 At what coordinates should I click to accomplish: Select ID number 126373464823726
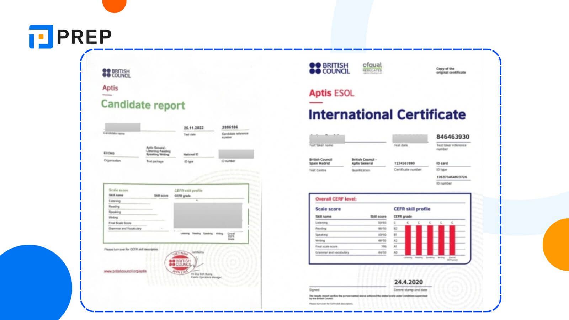click(x=452, y=177)
